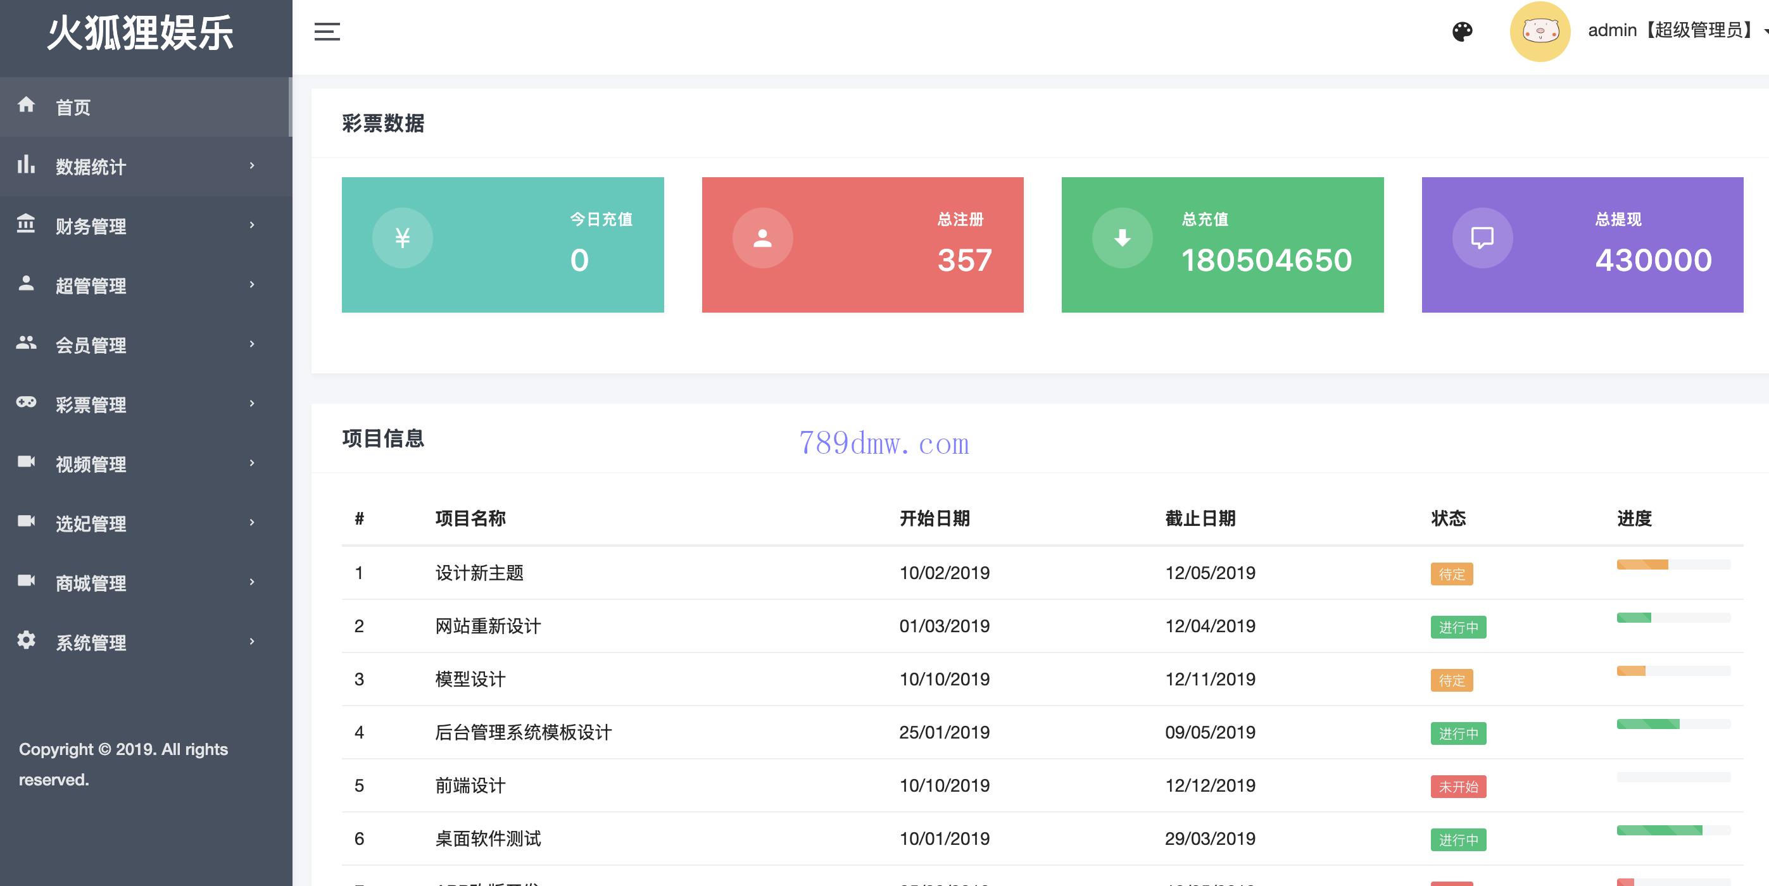Click the 待定 badge for 设计新主题
The image size is (1769, 886).
1451,574
